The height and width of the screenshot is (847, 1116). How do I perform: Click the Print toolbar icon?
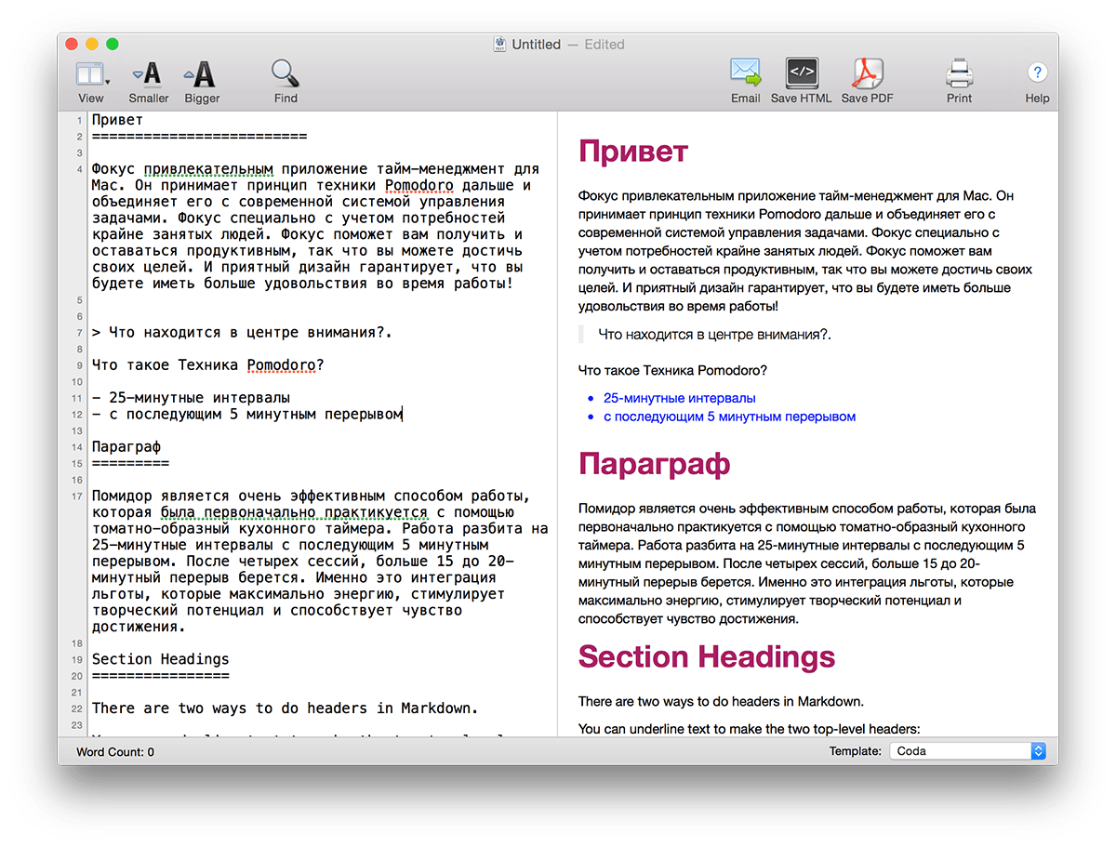[959, 73]
